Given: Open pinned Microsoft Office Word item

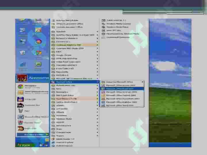Looking at the screenshot, I should click(x=32, y=117).
